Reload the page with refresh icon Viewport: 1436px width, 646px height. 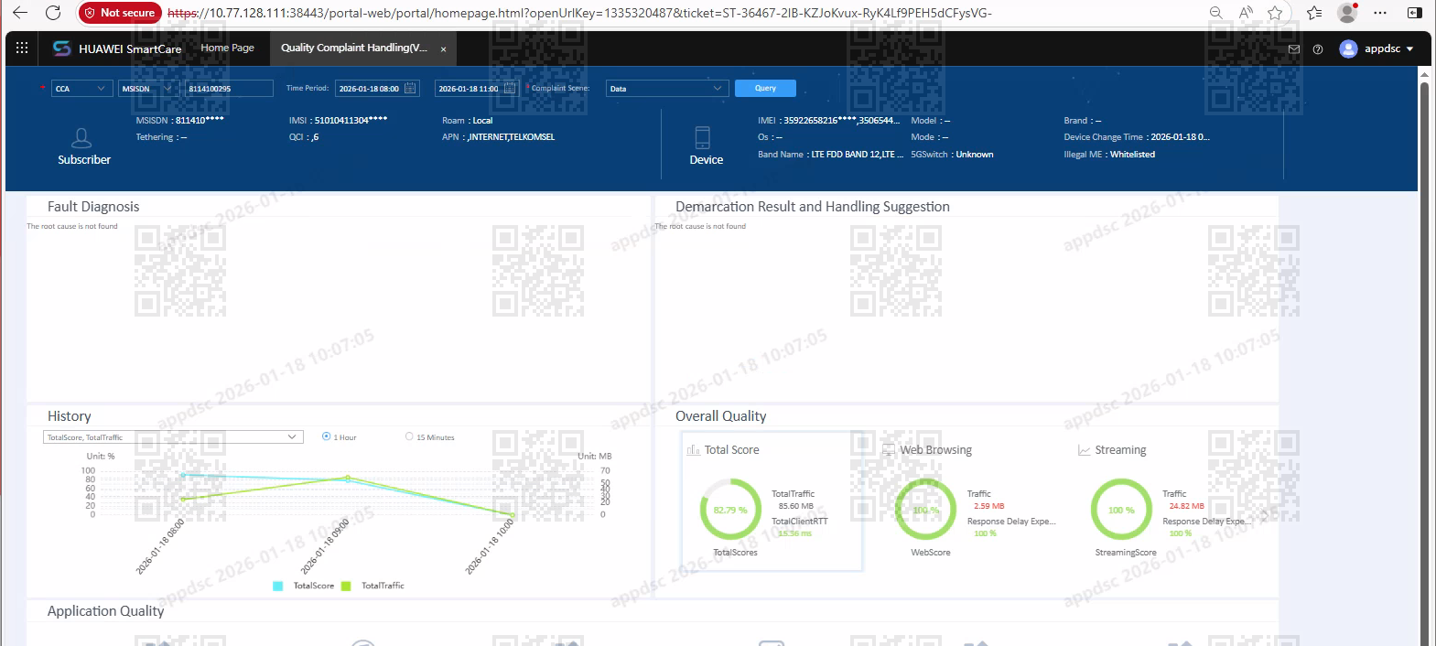(53, 13)
